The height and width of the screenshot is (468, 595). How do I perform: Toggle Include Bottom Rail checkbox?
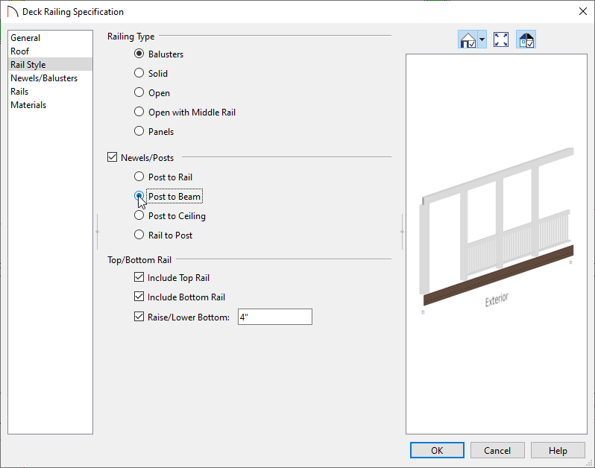(139, 297)
